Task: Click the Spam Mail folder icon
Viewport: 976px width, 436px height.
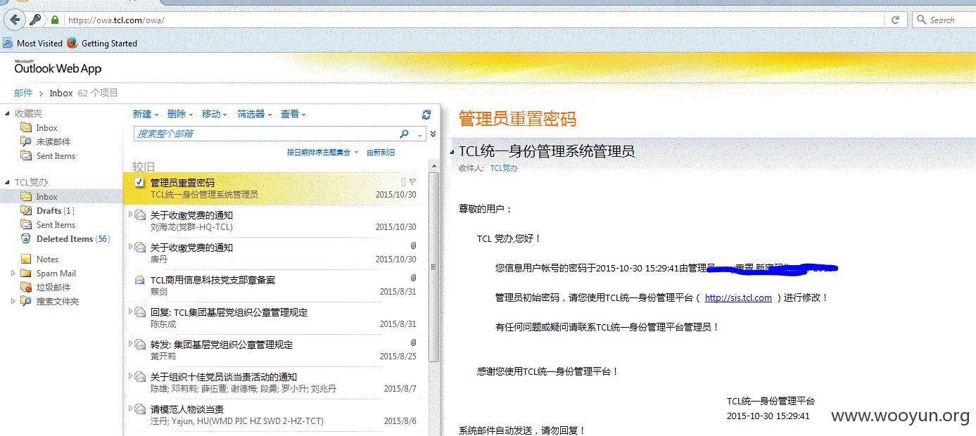Action: [x=26, y=274]
